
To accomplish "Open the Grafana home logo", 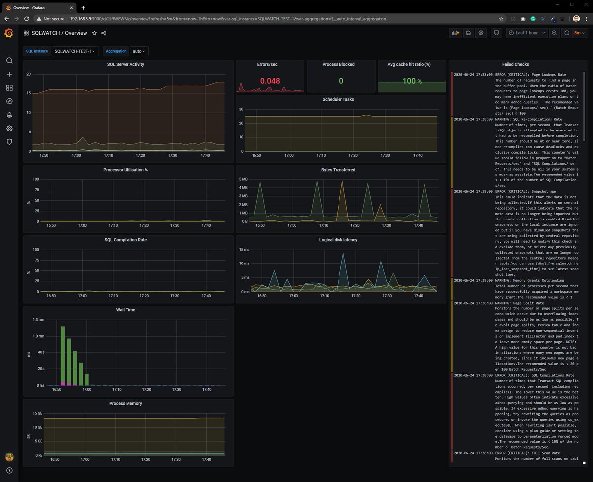I will [9, 33].
